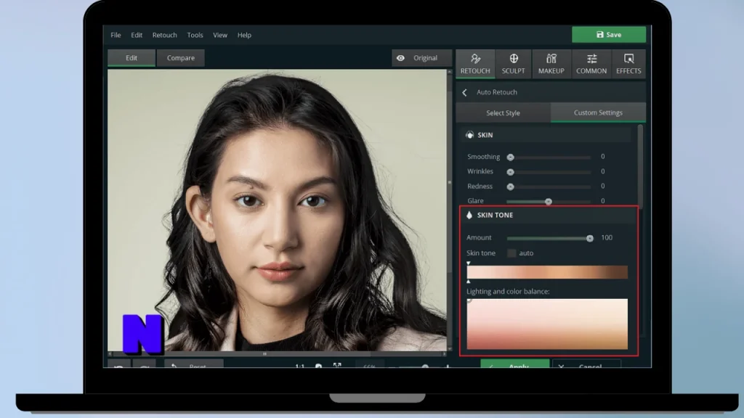Enable the Skin tone auto checkbox
744x418 pixels.
click(x=511, y=253)
